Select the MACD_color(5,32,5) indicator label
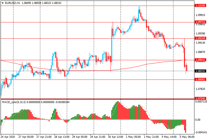Viewport: 207px width, 140px height. coord(14,102)
